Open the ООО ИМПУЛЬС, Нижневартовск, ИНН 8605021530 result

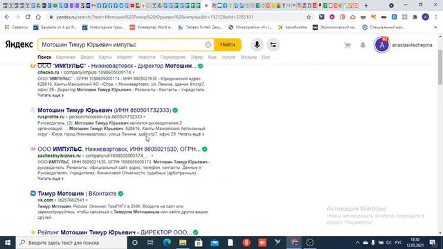click(x=119, y=149)
